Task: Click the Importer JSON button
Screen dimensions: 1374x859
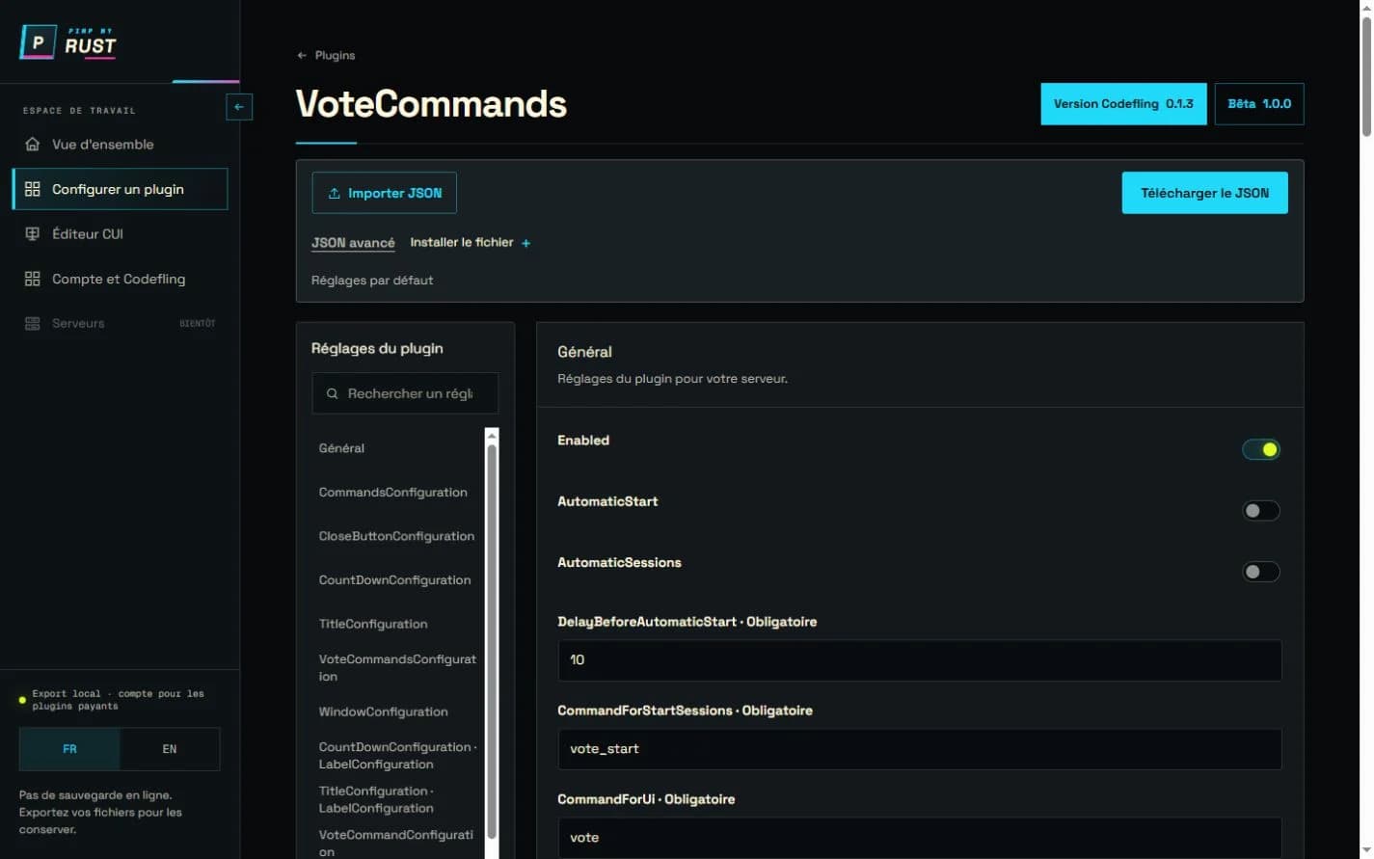Action: click(384, 193)
